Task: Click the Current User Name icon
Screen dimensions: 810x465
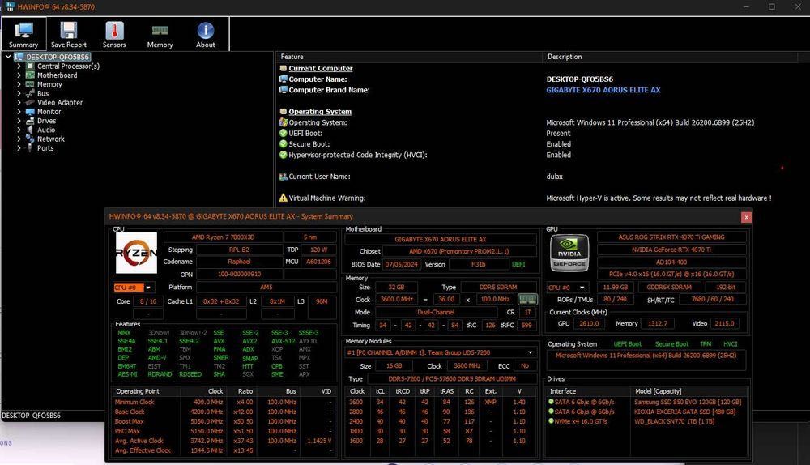Action: (283, 176)
